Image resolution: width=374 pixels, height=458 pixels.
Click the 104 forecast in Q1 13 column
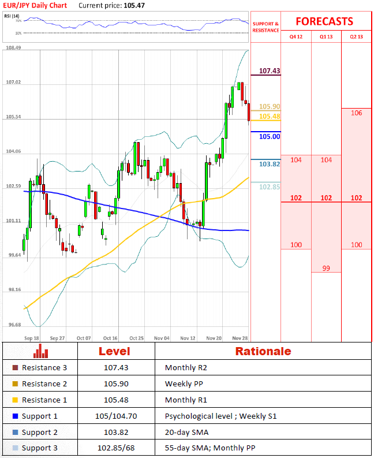coord(326,160)
